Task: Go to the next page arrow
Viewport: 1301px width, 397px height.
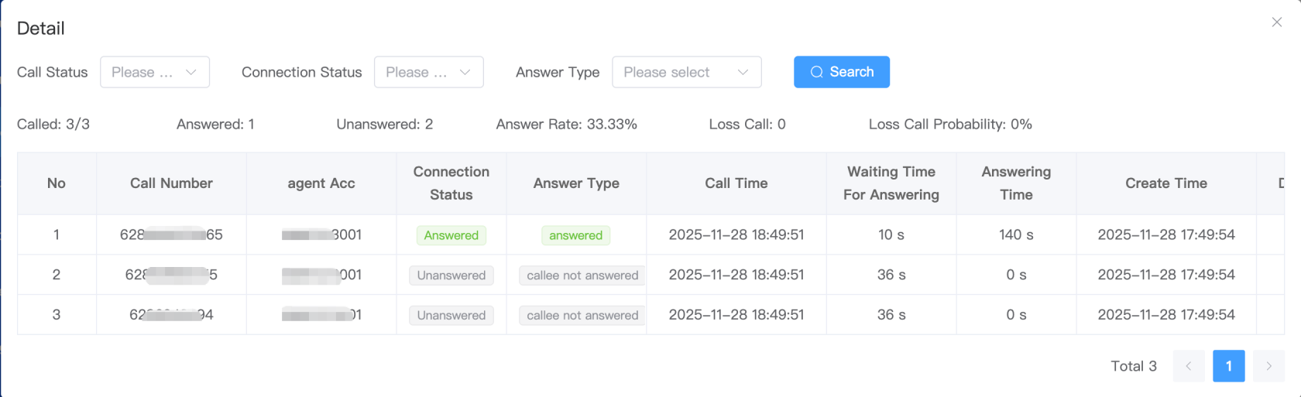Action: [x=1268, y=366]
